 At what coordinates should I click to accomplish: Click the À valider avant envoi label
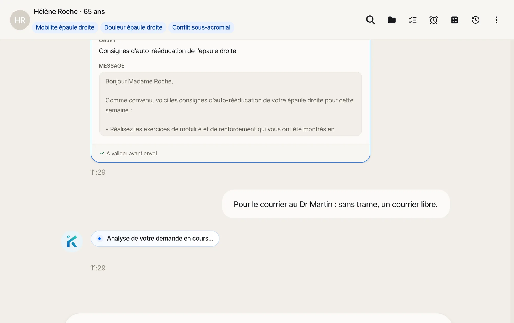[x=131, y=153]
